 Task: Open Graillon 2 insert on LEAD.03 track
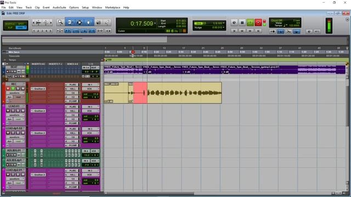(38, 111)
